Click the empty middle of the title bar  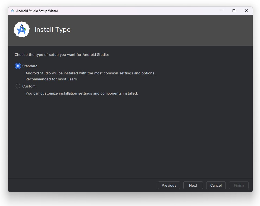click(136, 11)
